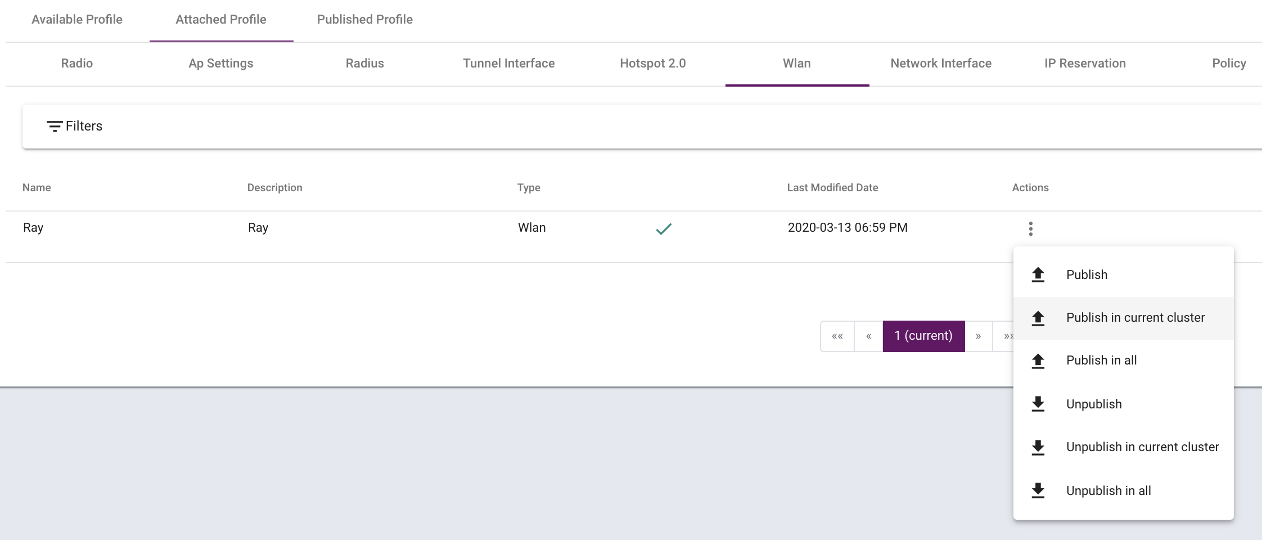This screenshot has height=540, width=1262.
Task: Click the filter lines icon
Action: pos(54,126)
